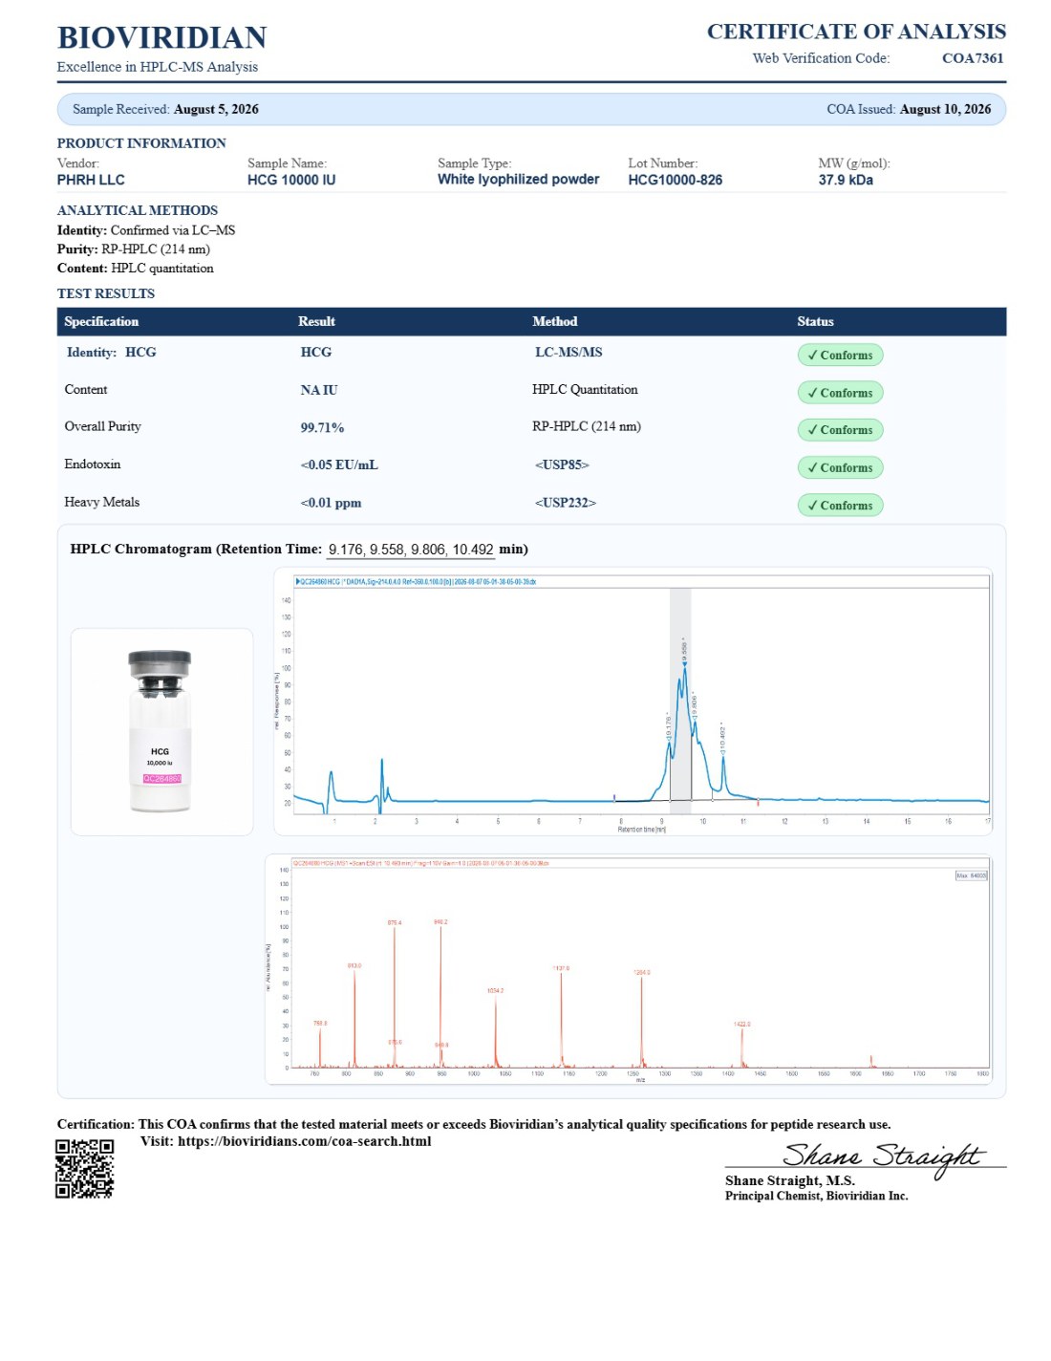Open the bioviridians.com coa-search link
The width and height of the screenshot is (1051, 1361).
pos(304,1141)
